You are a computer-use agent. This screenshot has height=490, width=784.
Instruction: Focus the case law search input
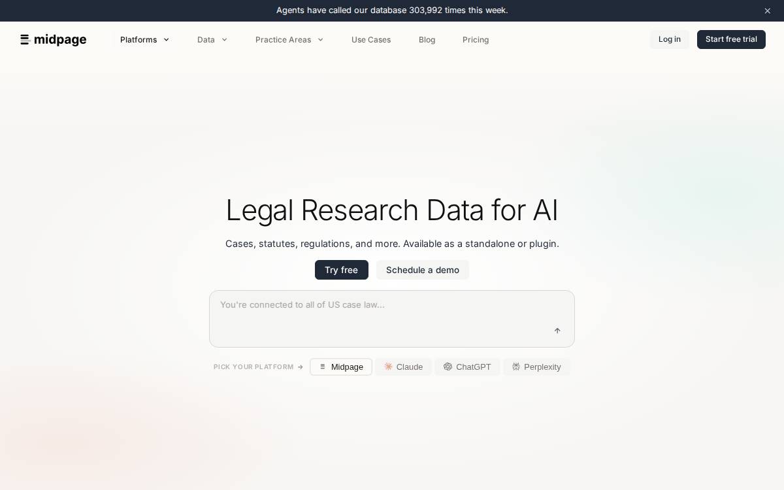click(392, 319)
